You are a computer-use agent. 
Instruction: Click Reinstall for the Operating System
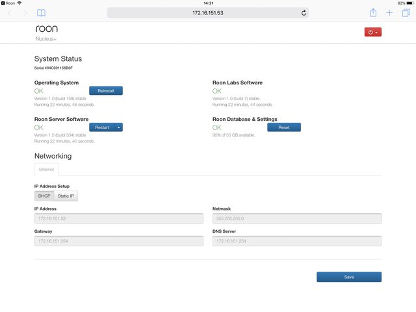point(105,91)
